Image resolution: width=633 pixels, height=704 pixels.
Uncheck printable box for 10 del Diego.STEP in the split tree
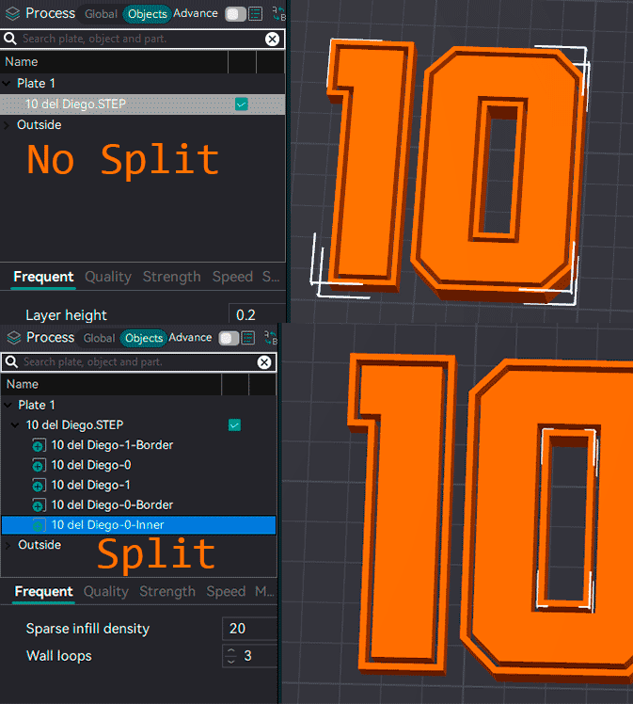(x=234, y=425)
